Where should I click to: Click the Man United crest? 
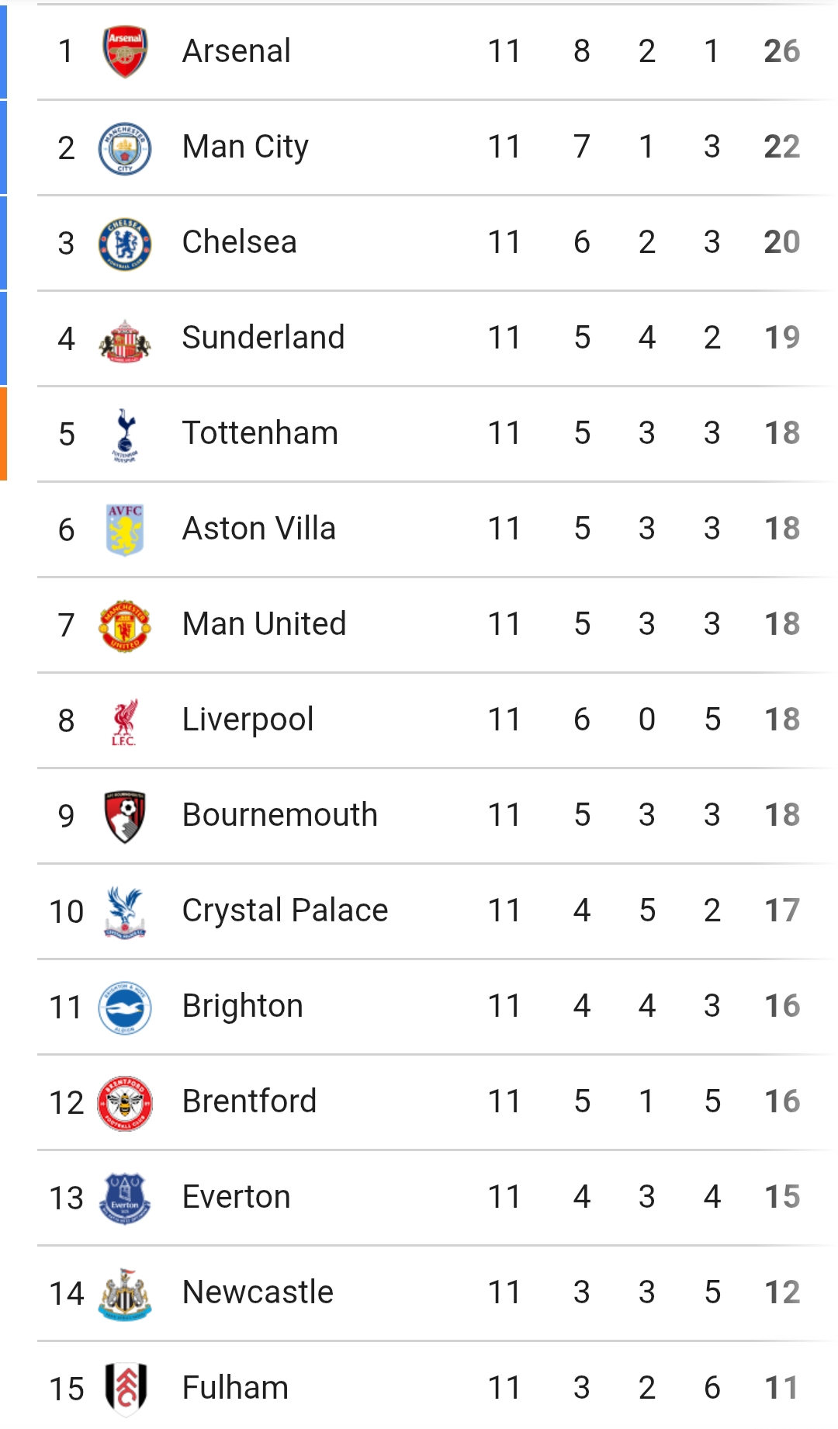coord(125,626)
